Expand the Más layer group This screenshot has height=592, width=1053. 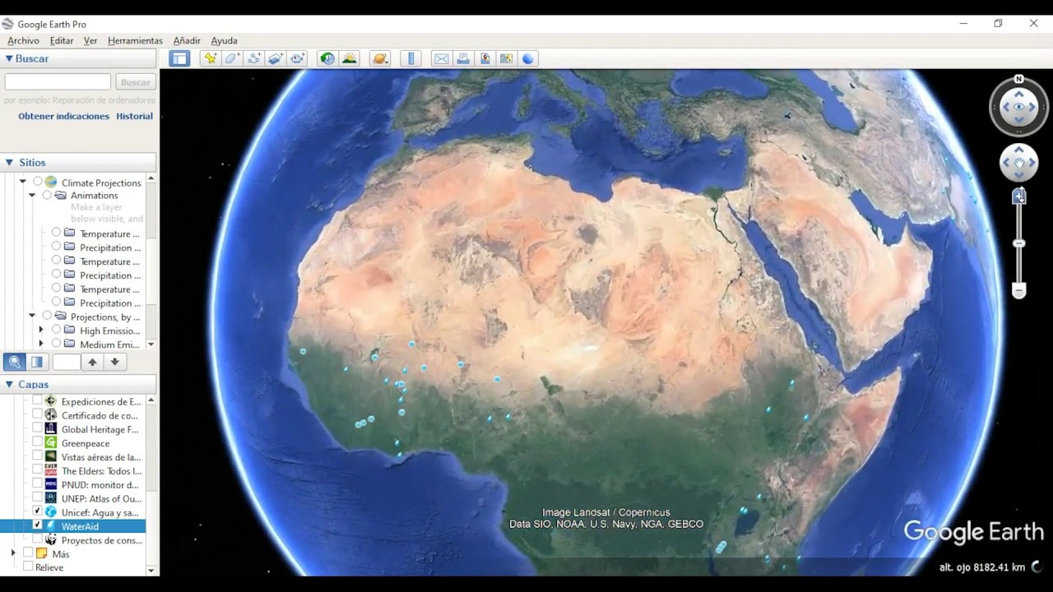[13, 553]
